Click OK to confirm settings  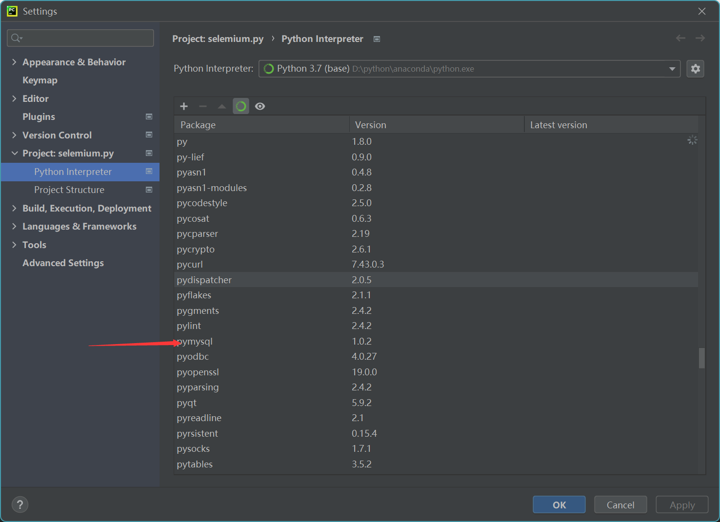pos(559,504)
